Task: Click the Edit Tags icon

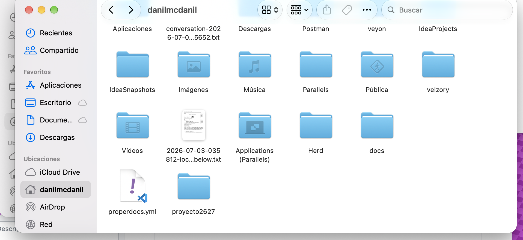Action: pyautogui.click(x=347, y=10)
